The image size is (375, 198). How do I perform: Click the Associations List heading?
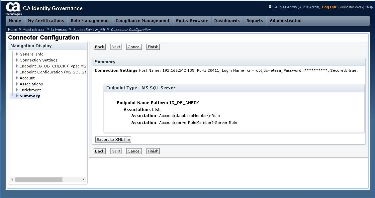pyautogui.click(x=142, y=110)
